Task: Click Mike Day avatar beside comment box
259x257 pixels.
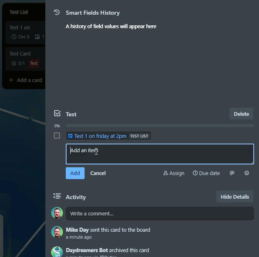Action: (57, 213)
